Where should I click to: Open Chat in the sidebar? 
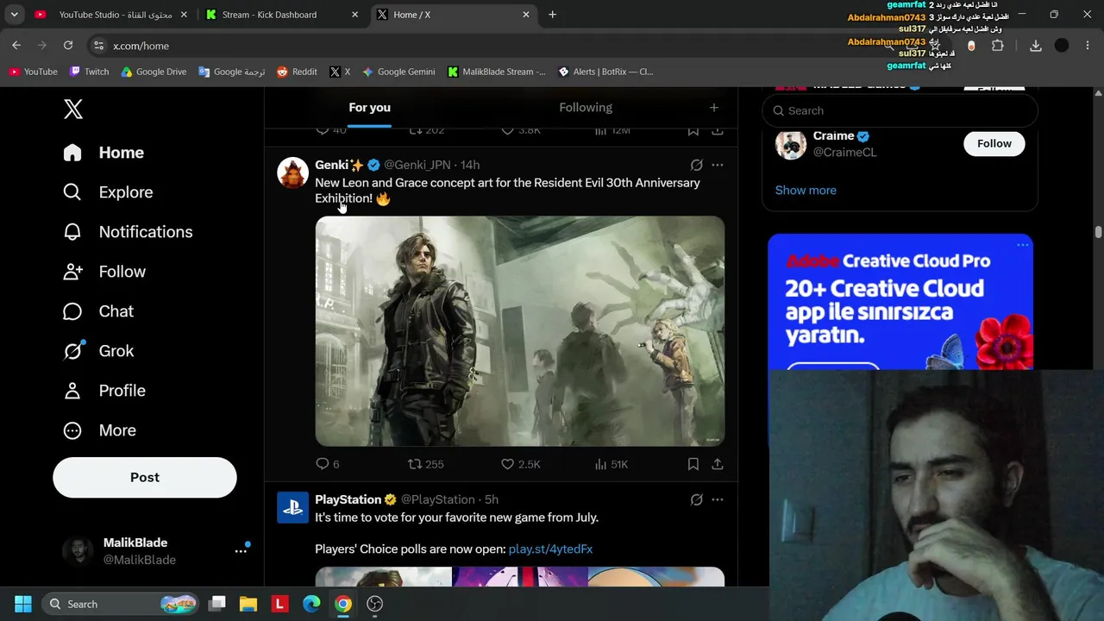tap(98, 311)
